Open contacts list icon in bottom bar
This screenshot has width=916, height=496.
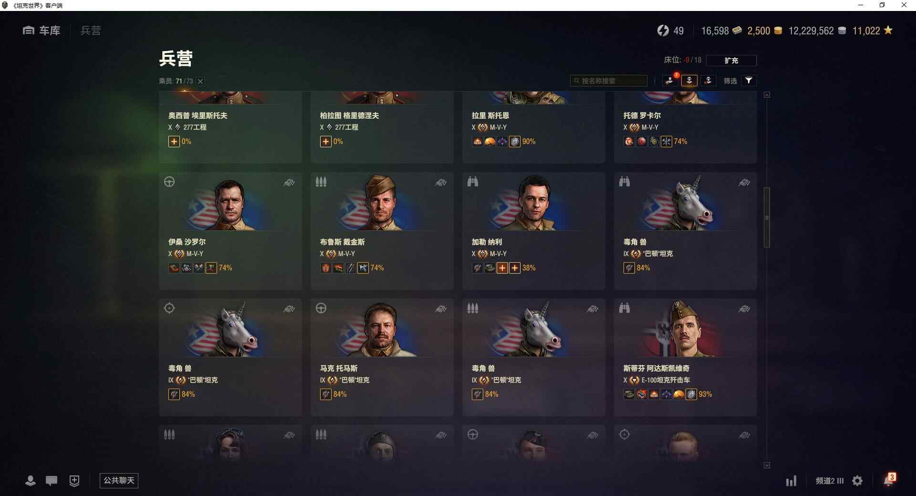click(x=31, y=481)
